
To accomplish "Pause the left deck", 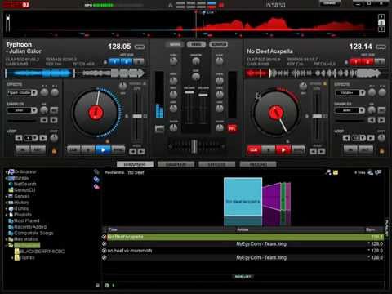I will 88,150.
